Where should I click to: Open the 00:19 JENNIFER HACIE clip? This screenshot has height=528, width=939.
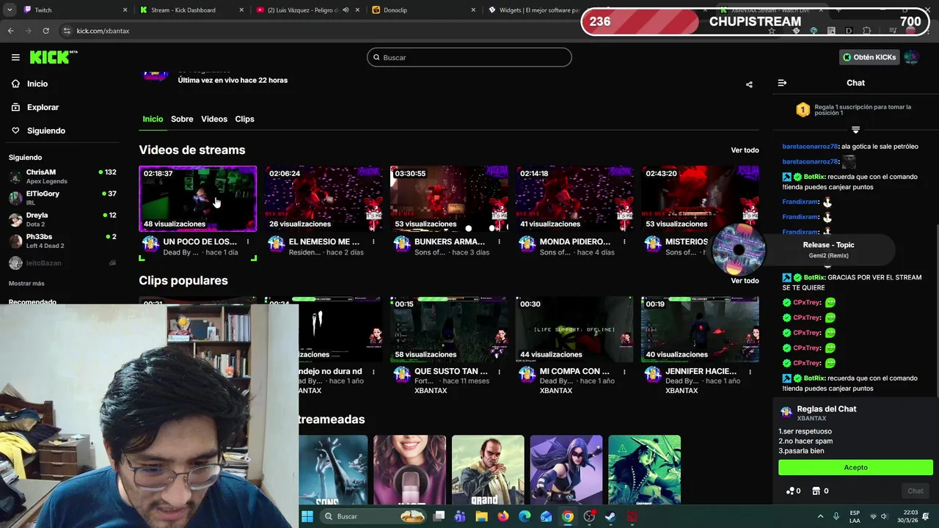700,329
